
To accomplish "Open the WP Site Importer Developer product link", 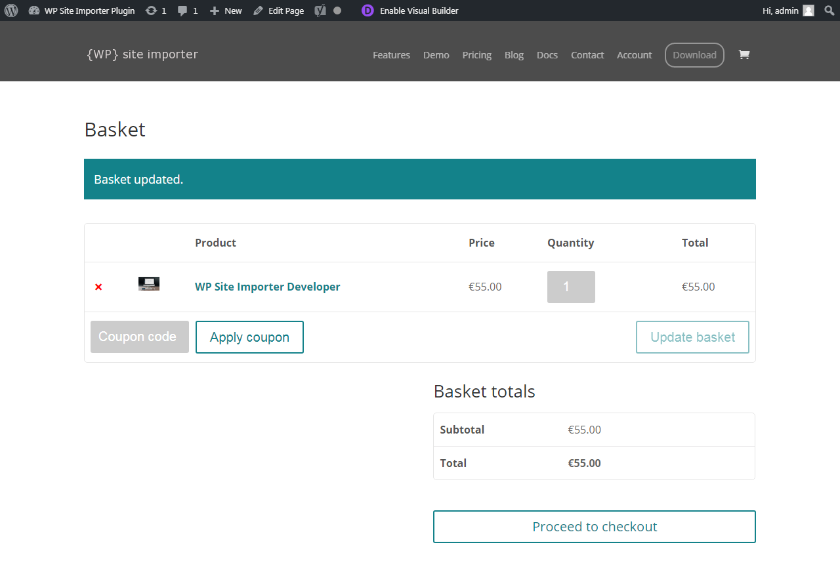I will [268, 287].
